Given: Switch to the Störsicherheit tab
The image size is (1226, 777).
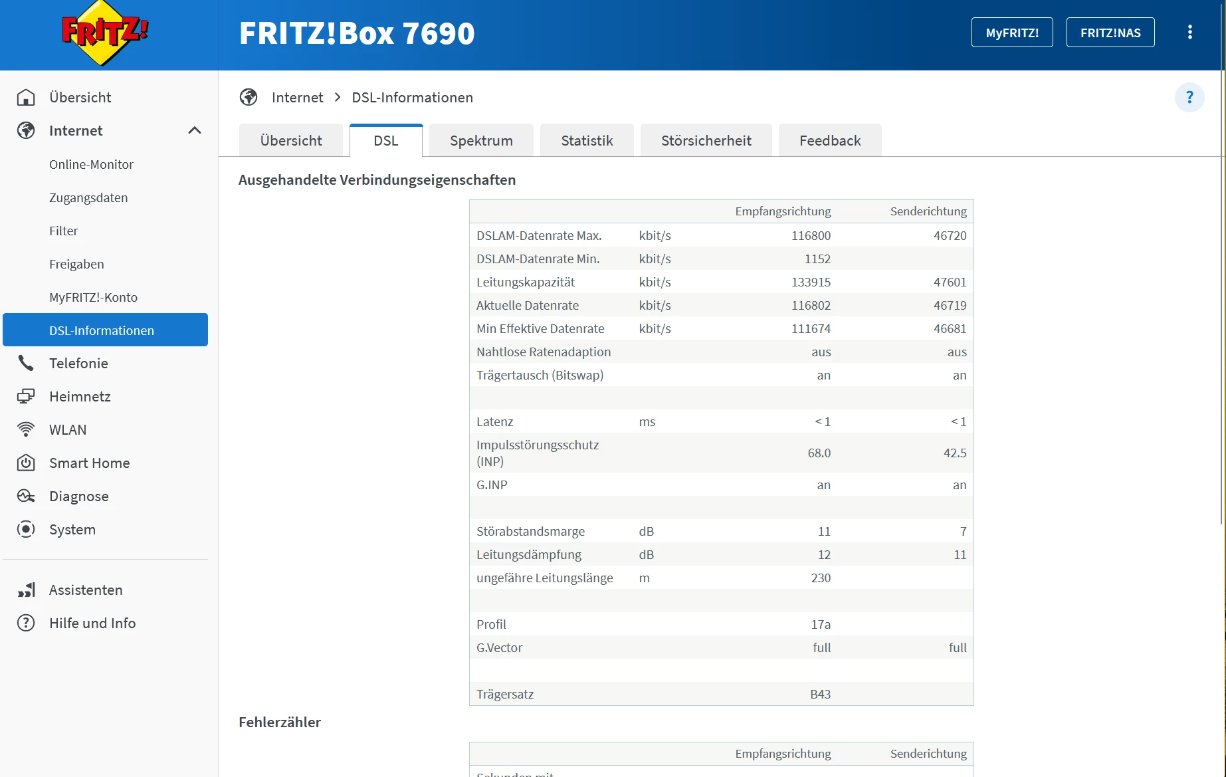Looking at the screenshot, I should point(706,140).
